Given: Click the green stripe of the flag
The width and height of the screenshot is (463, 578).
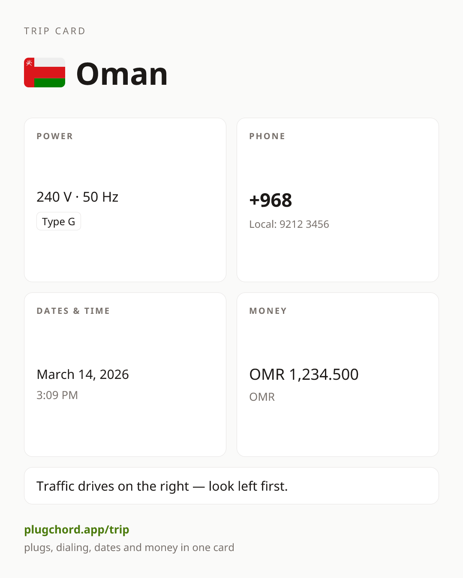Looking at the screenshot, I should (50, 83).
